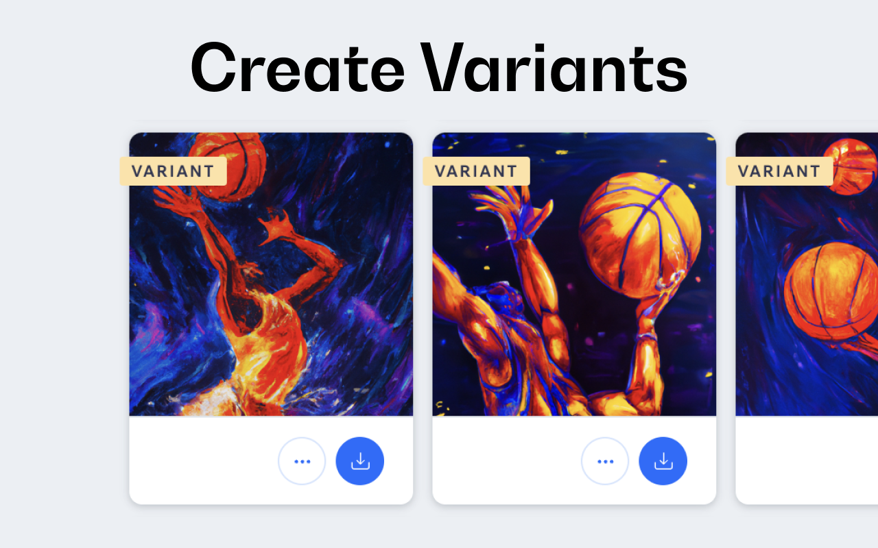Open three-dot menu on second variant card
Screen dimensions: 878x548
[605, 461]
